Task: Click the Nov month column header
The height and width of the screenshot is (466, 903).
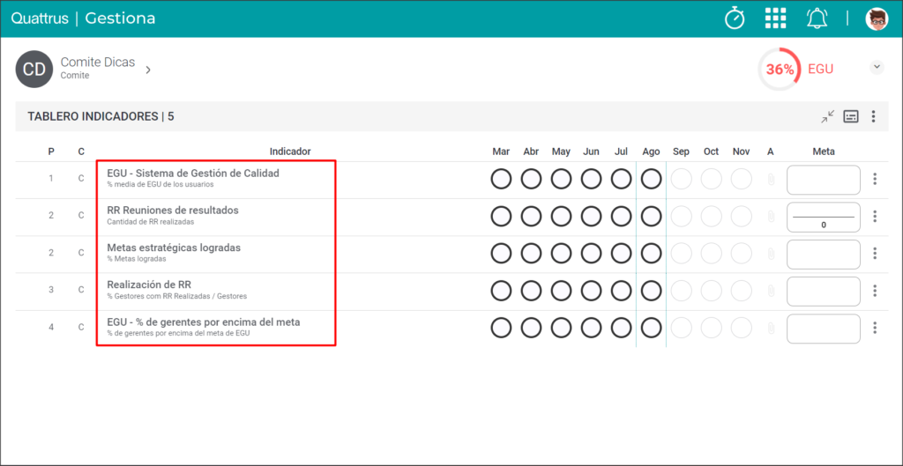Action: click(741, 152)
